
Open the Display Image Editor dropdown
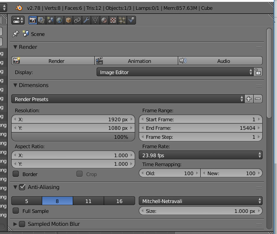click(x=175, y=72)
